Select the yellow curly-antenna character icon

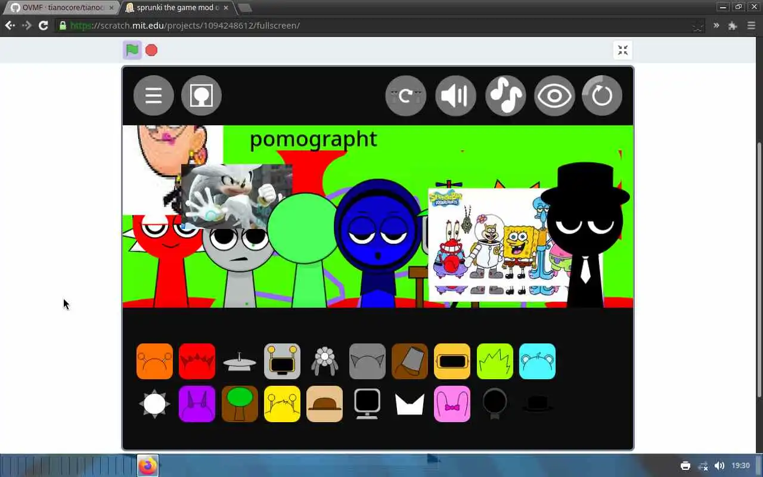282,404
